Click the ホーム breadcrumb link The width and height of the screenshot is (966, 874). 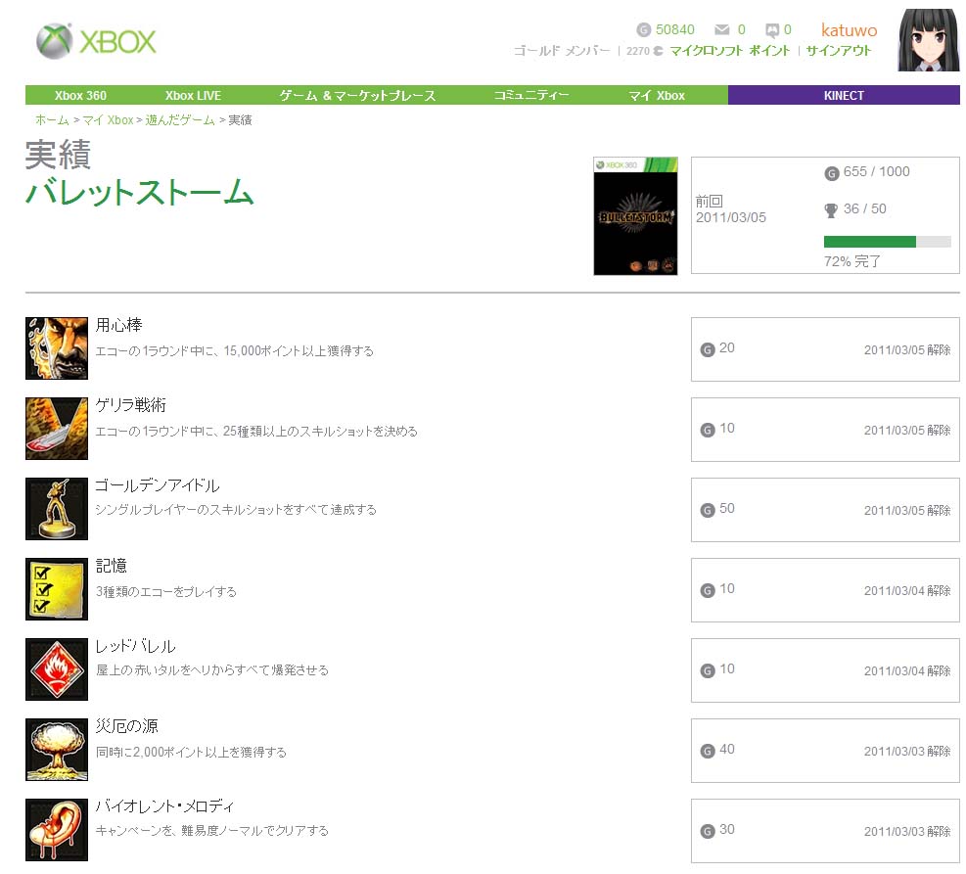(x=52, y=120)
